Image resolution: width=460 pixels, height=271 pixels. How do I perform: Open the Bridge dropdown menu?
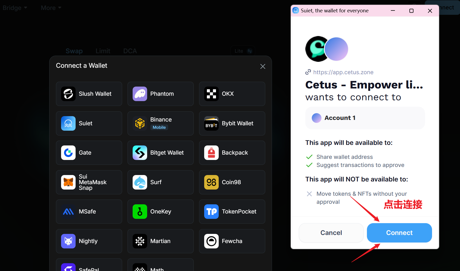15,8
